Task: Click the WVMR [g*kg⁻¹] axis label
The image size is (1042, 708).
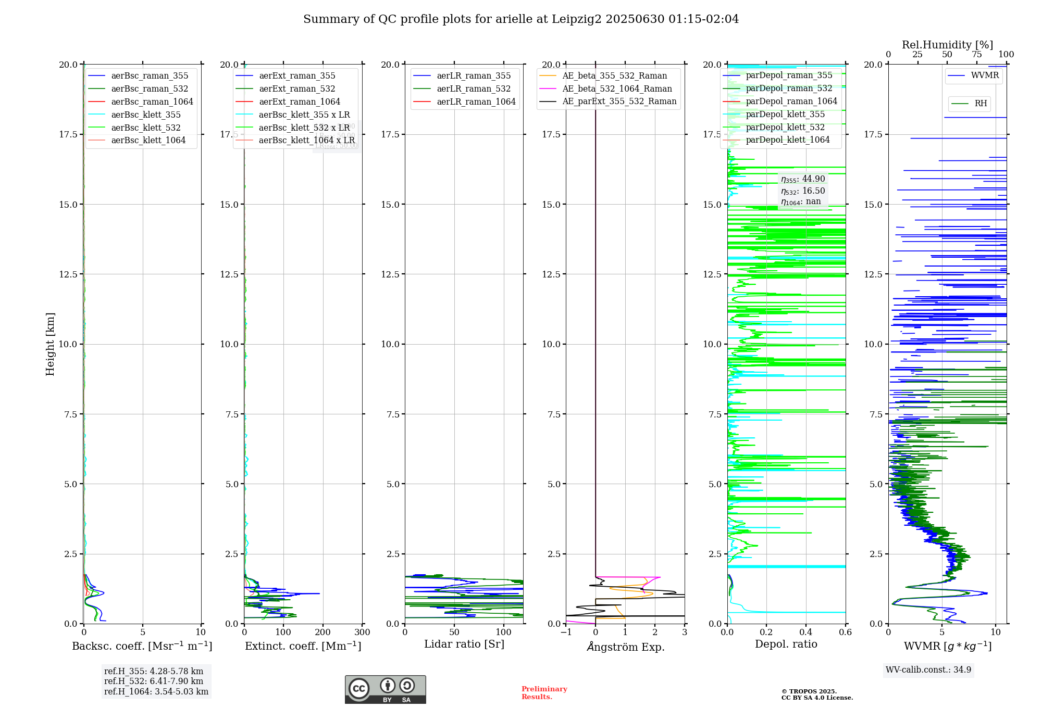Action: click(948, 646)
